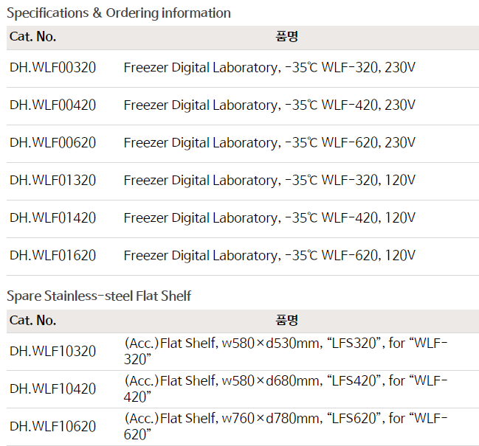Click the WLF-620, 120V freezer description
The height and width of the screenshot is (446, 479).
pyautogui.click(x=269, y=256)
